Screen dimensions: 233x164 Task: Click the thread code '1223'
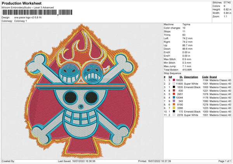coord(206,108)
